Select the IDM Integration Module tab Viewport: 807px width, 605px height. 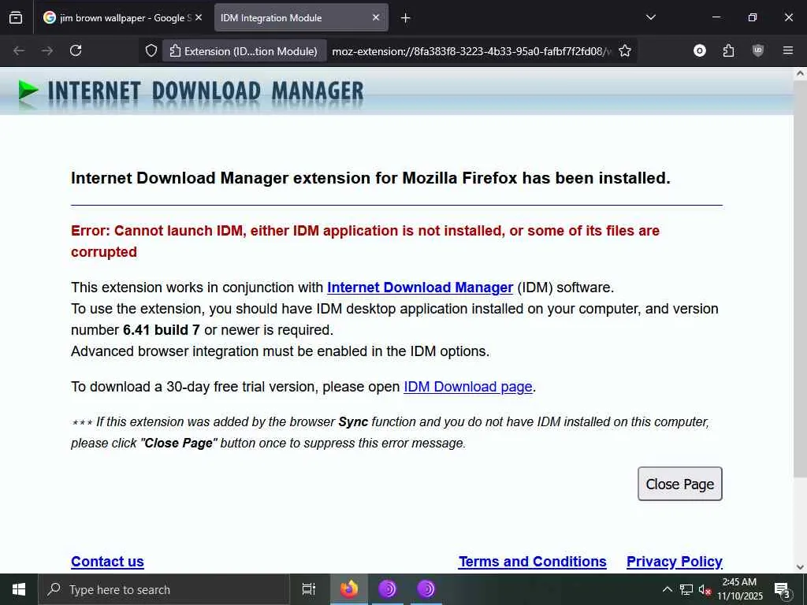pos(301,17)
